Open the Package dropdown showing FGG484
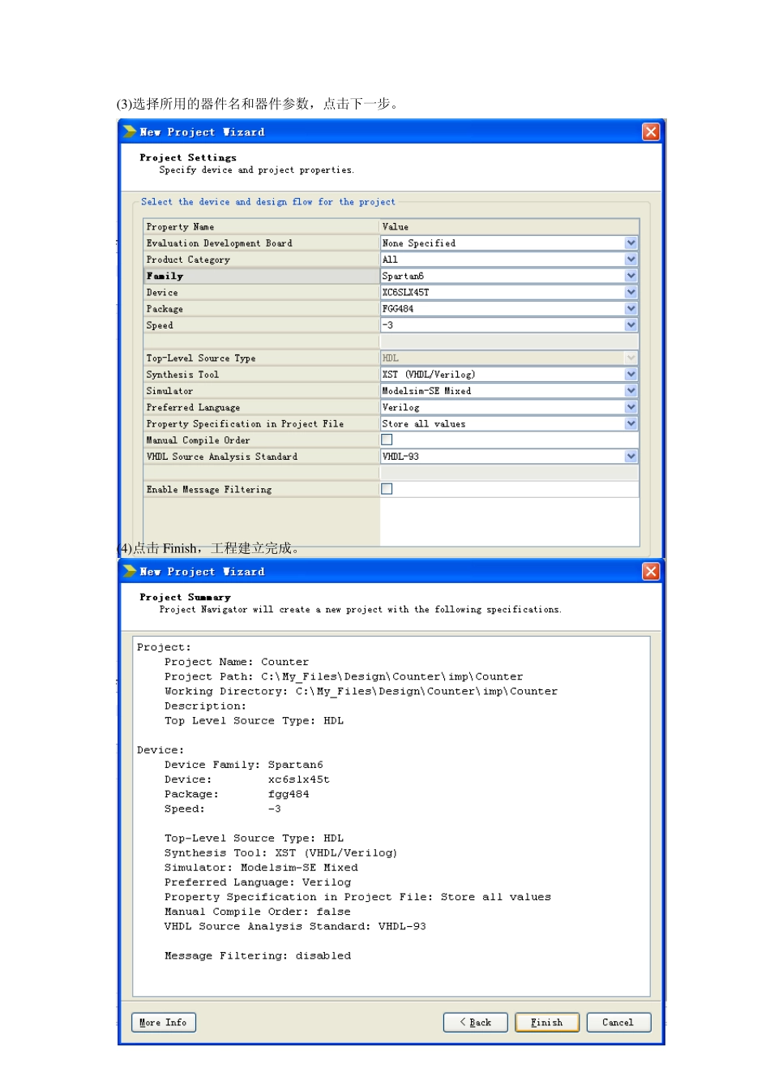Viewport: 770px width, 1090px height. pyautogui.click(x=631, y=309)
